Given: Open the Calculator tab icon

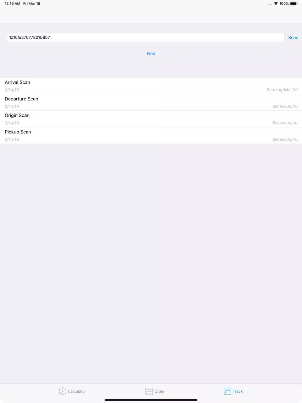Looking at the screenshot, I should point(62,391).
